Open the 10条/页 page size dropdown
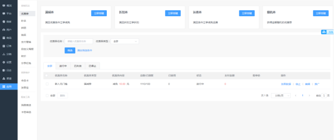 tap(281, 96)
